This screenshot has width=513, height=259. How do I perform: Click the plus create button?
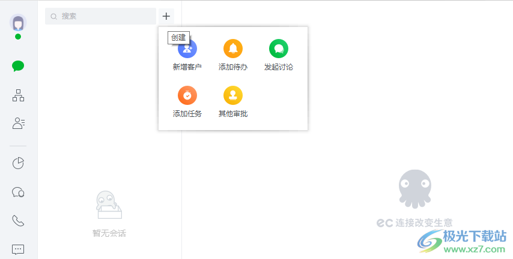(166, 16)
